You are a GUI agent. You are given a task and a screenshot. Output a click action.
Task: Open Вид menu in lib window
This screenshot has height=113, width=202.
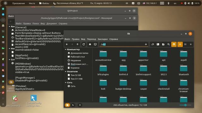tap(83, 39)
